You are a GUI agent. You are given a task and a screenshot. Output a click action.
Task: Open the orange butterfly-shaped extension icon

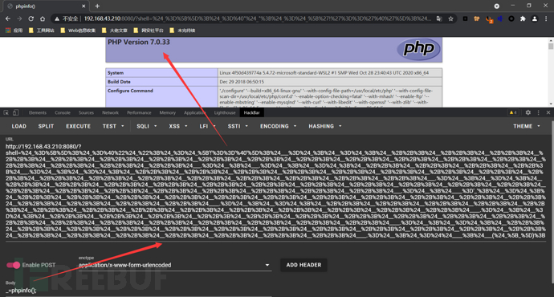[x=477, y=18]
